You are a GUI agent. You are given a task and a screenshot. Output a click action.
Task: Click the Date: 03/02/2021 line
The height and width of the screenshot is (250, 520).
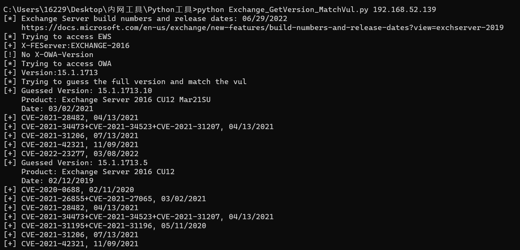point(57,108)
